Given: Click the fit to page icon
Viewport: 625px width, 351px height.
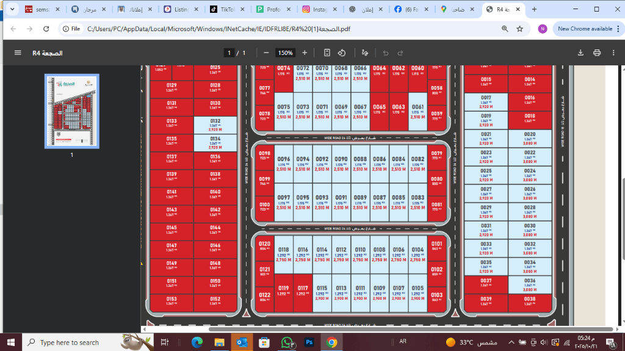Looking at the screenshot, I should [327, 53].
